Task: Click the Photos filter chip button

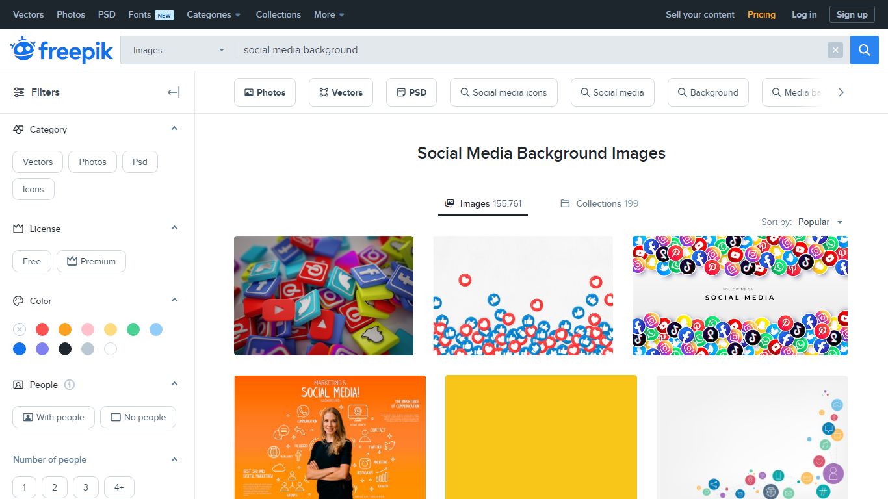Action: tap(265, 92)
